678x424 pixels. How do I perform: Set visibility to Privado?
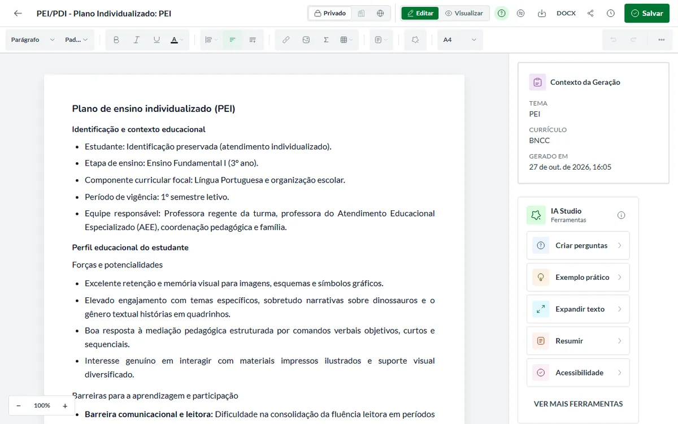click(330, 13)
